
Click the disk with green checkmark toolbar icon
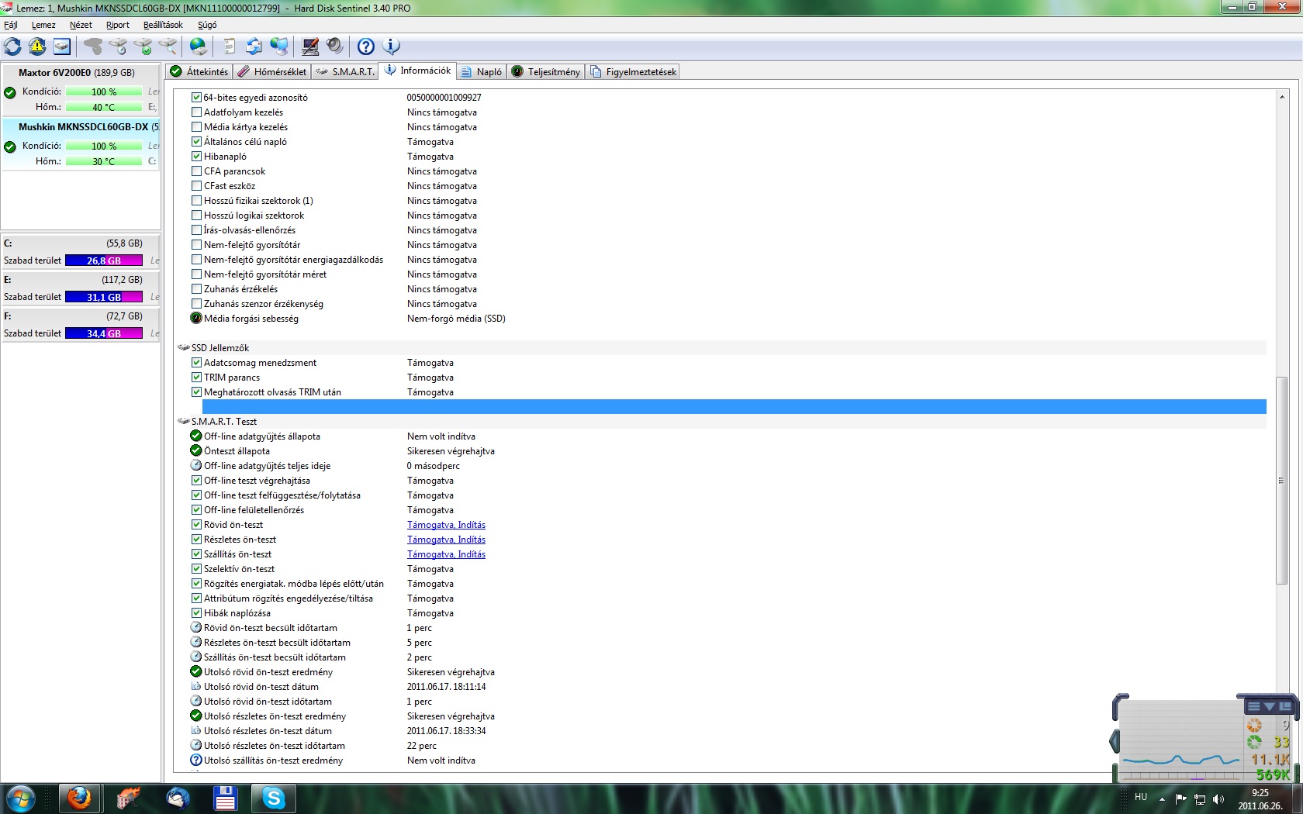coord(143,47)
